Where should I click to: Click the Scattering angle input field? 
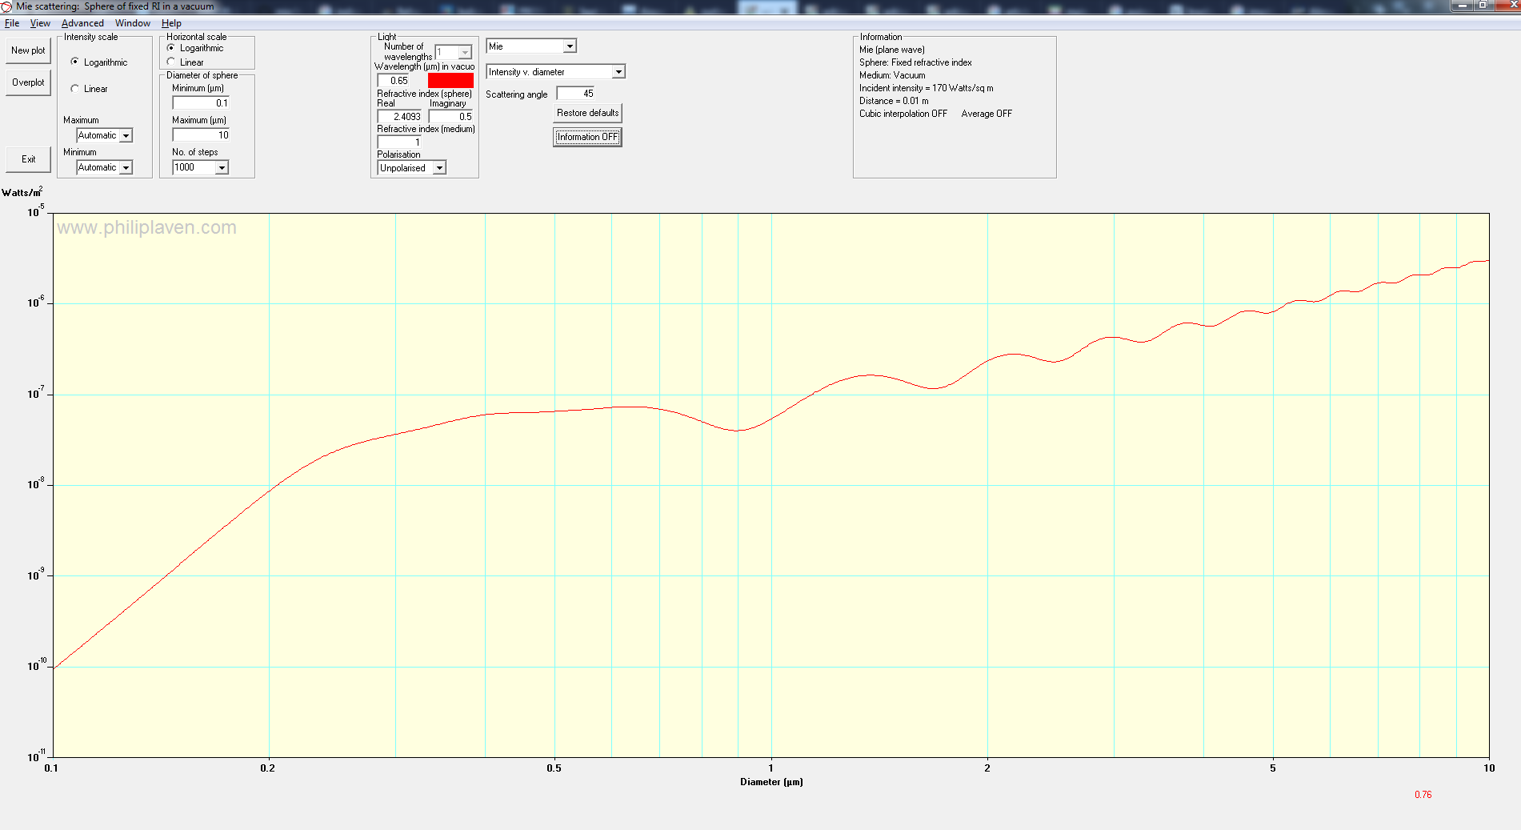tap(576, 94)
